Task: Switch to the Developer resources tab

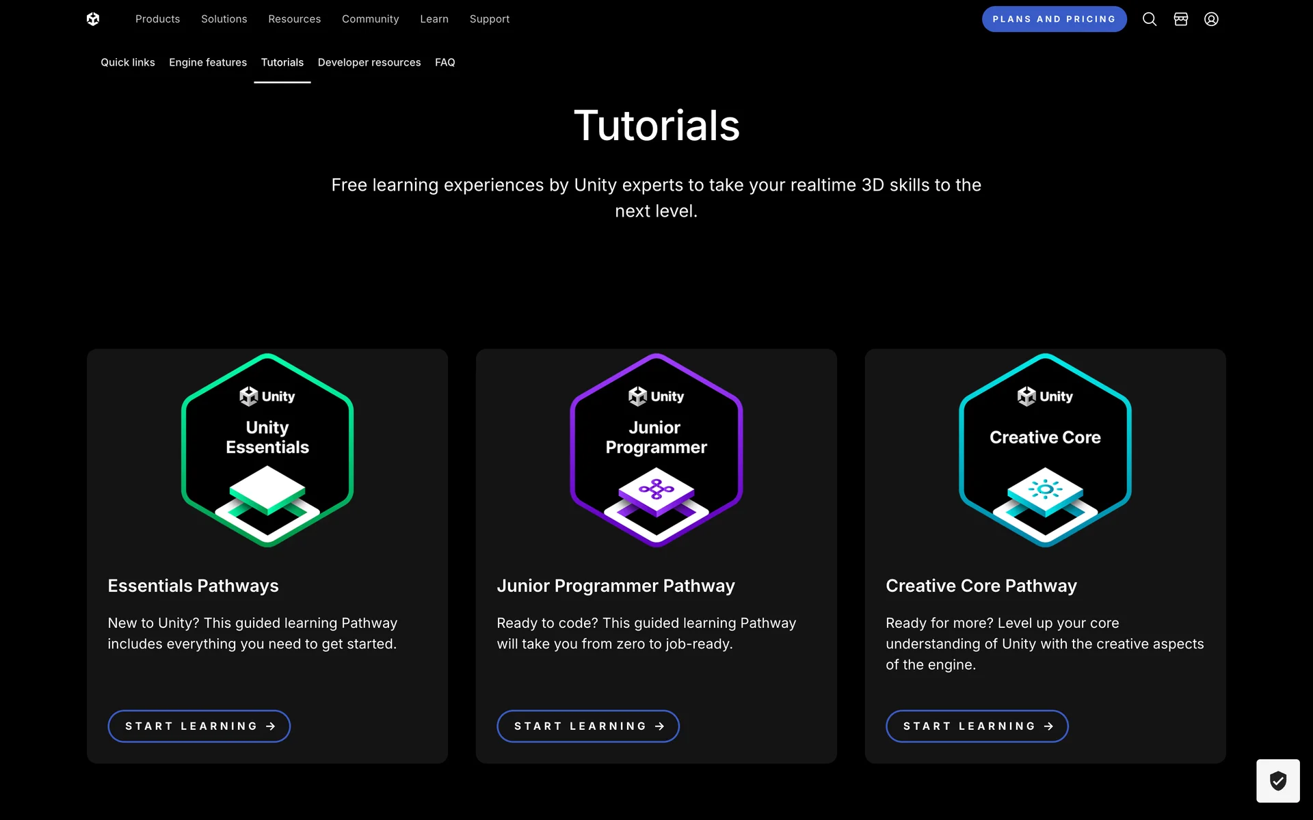Action: 369,62
